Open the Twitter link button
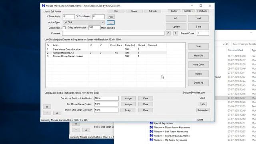Image resolution: width=256 pixels, height=144 pixels. 174,11
